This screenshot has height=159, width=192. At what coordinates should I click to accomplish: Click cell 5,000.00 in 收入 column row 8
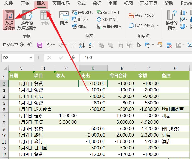(66, 122)
